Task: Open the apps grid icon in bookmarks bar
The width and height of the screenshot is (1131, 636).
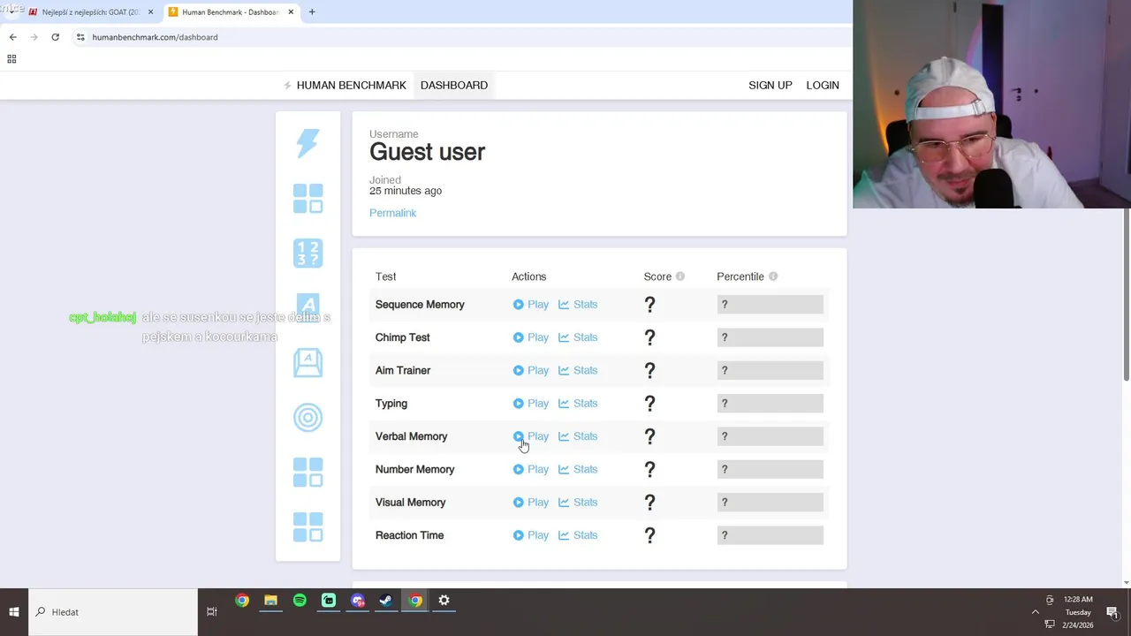Action: click(x=11, y=59)
